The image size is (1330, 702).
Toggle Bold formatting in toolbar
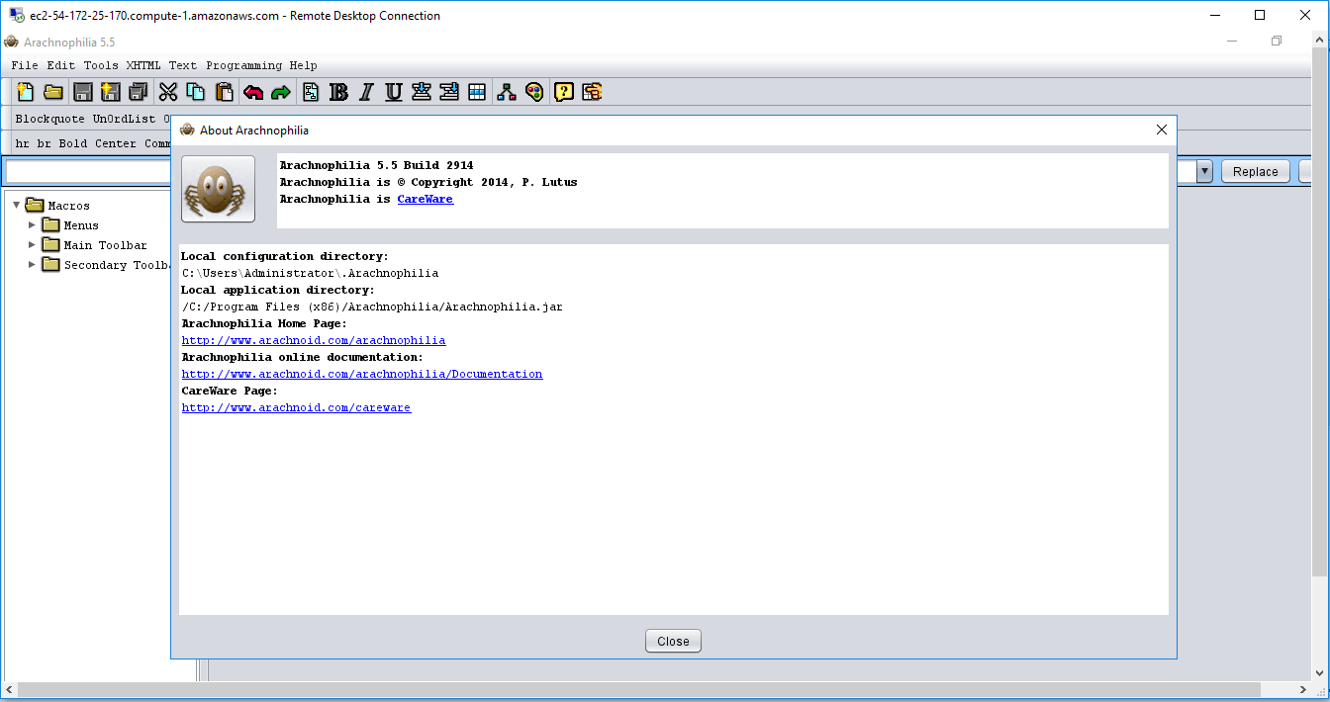338,92
